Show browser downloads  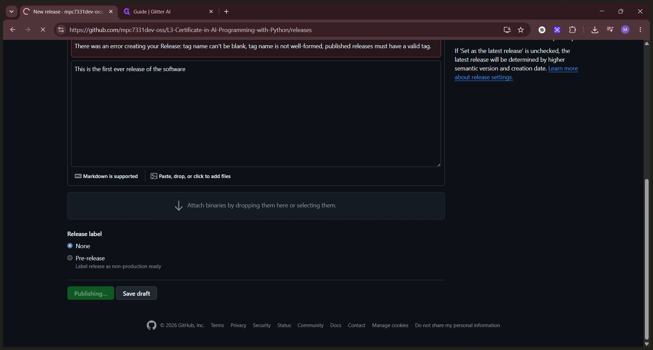[x=595, y=30]
